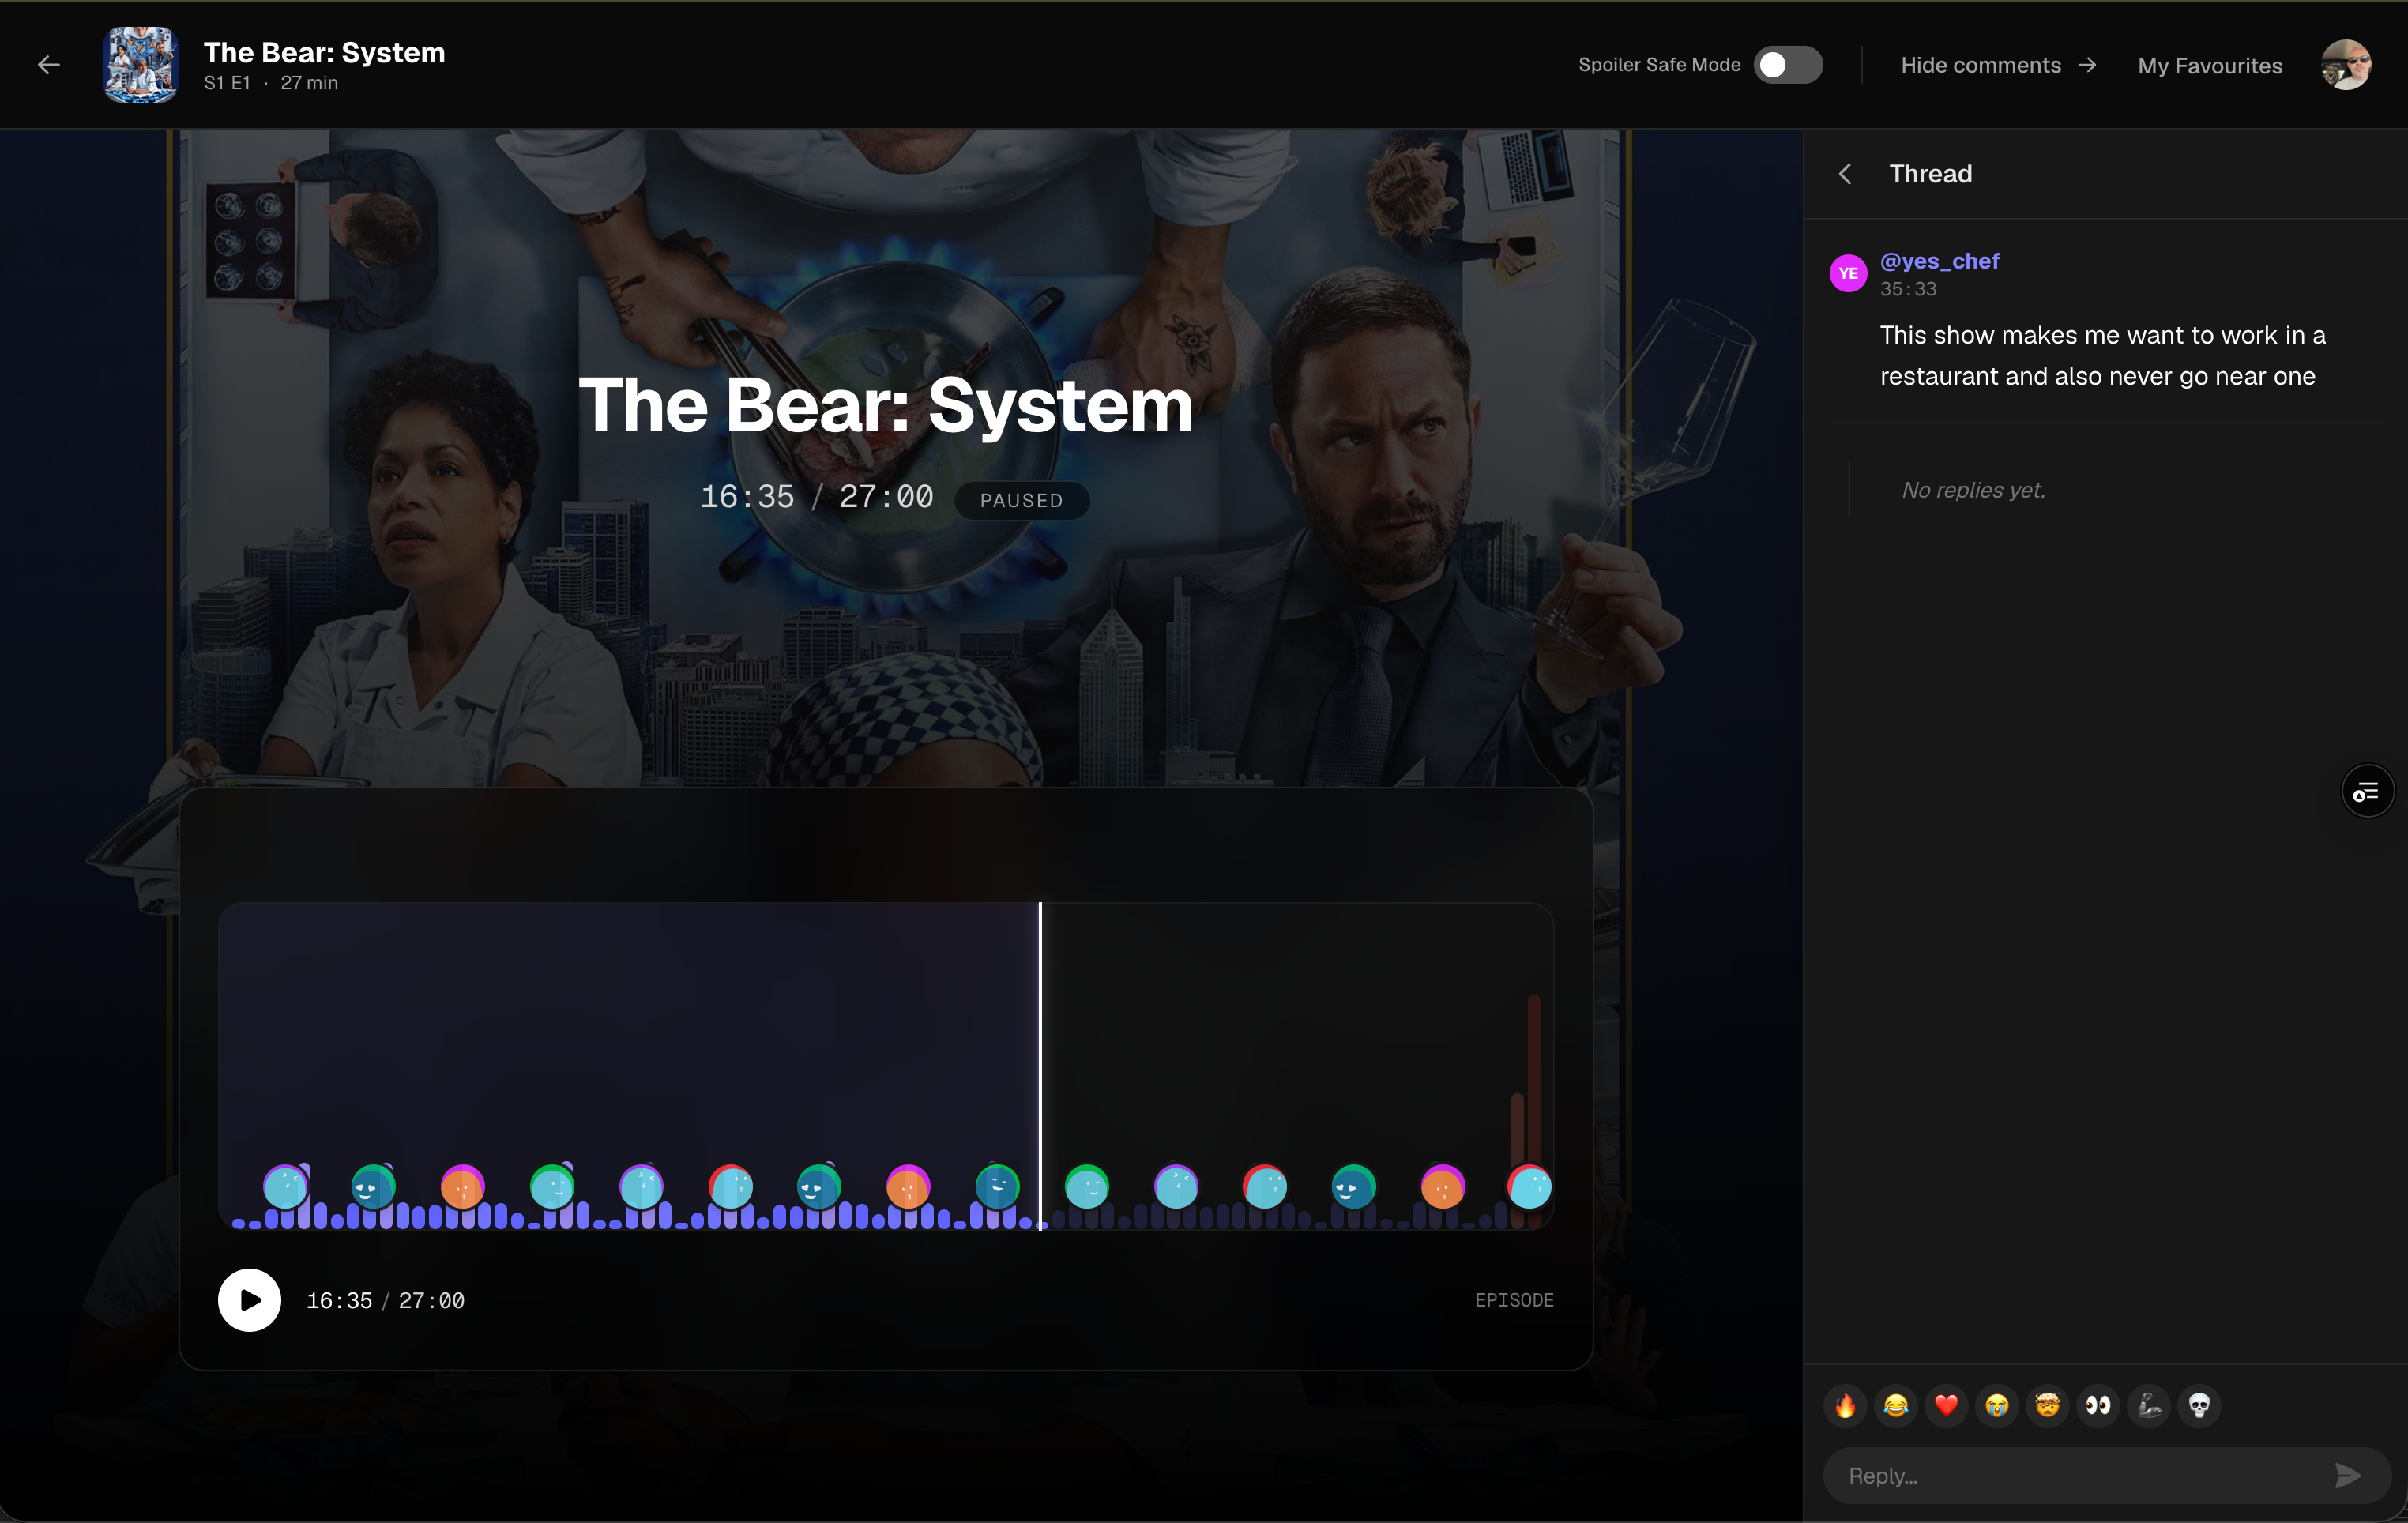
Task: Play the episode with round play button
Action: (x=249, y=1300)
